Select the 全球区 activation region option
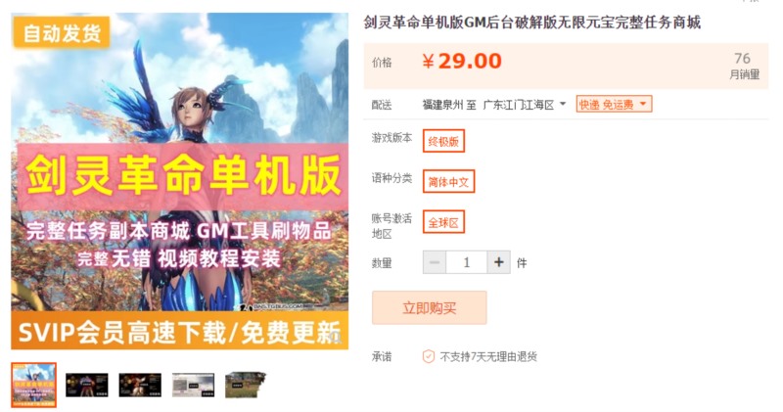Image resolution: width=783 pixels, height=412 pixels. pos(443,222)
